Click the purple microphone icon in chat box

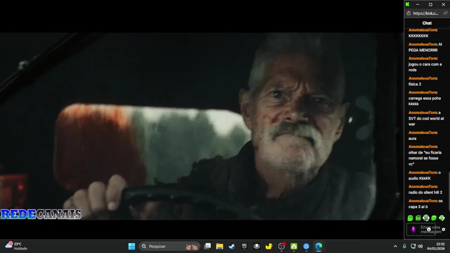pos(413,229)
